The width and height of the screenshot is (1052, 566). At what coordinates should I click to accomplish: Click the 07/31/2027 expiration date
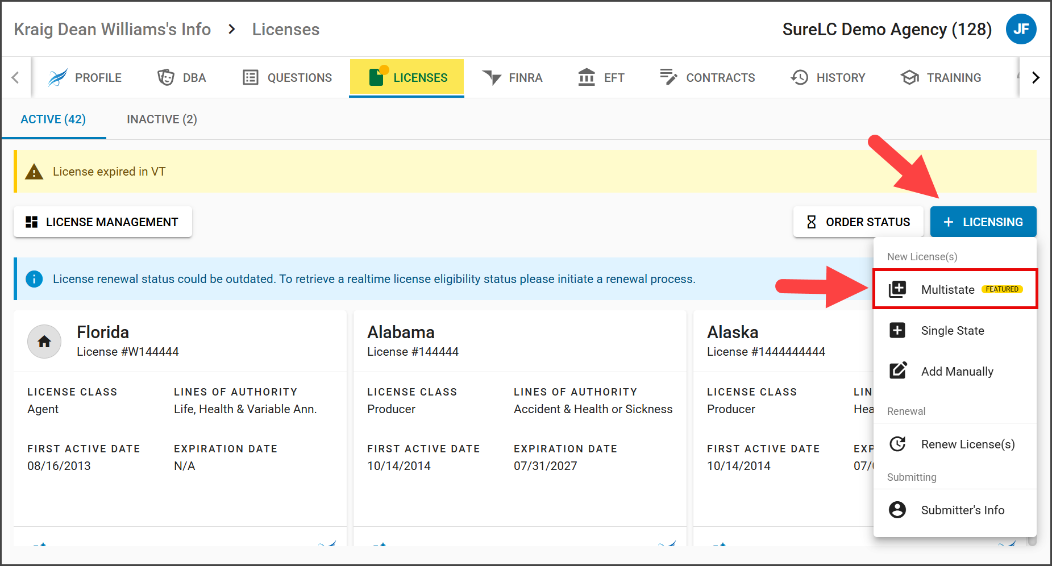point(546,466)
